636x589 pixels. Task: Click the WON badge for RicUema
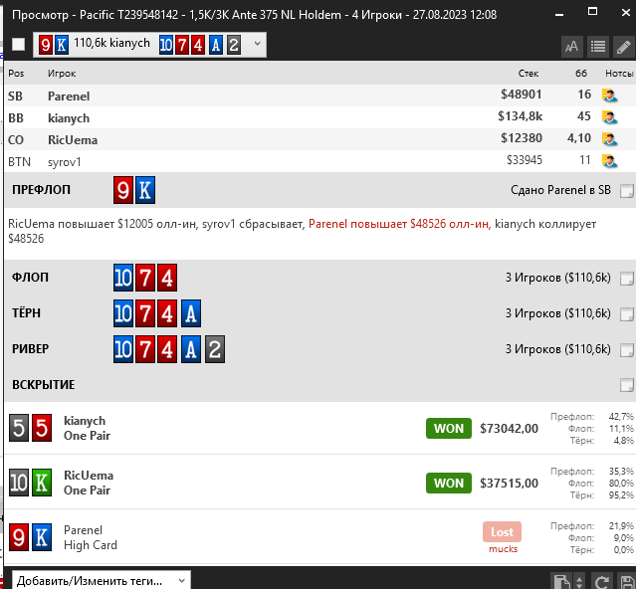[449, 483]
